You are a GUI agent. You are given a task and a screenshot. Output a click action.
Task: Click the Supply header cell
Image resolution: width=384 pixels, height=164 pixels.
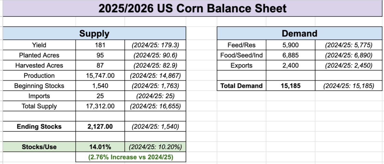click(x=94, y=33)
